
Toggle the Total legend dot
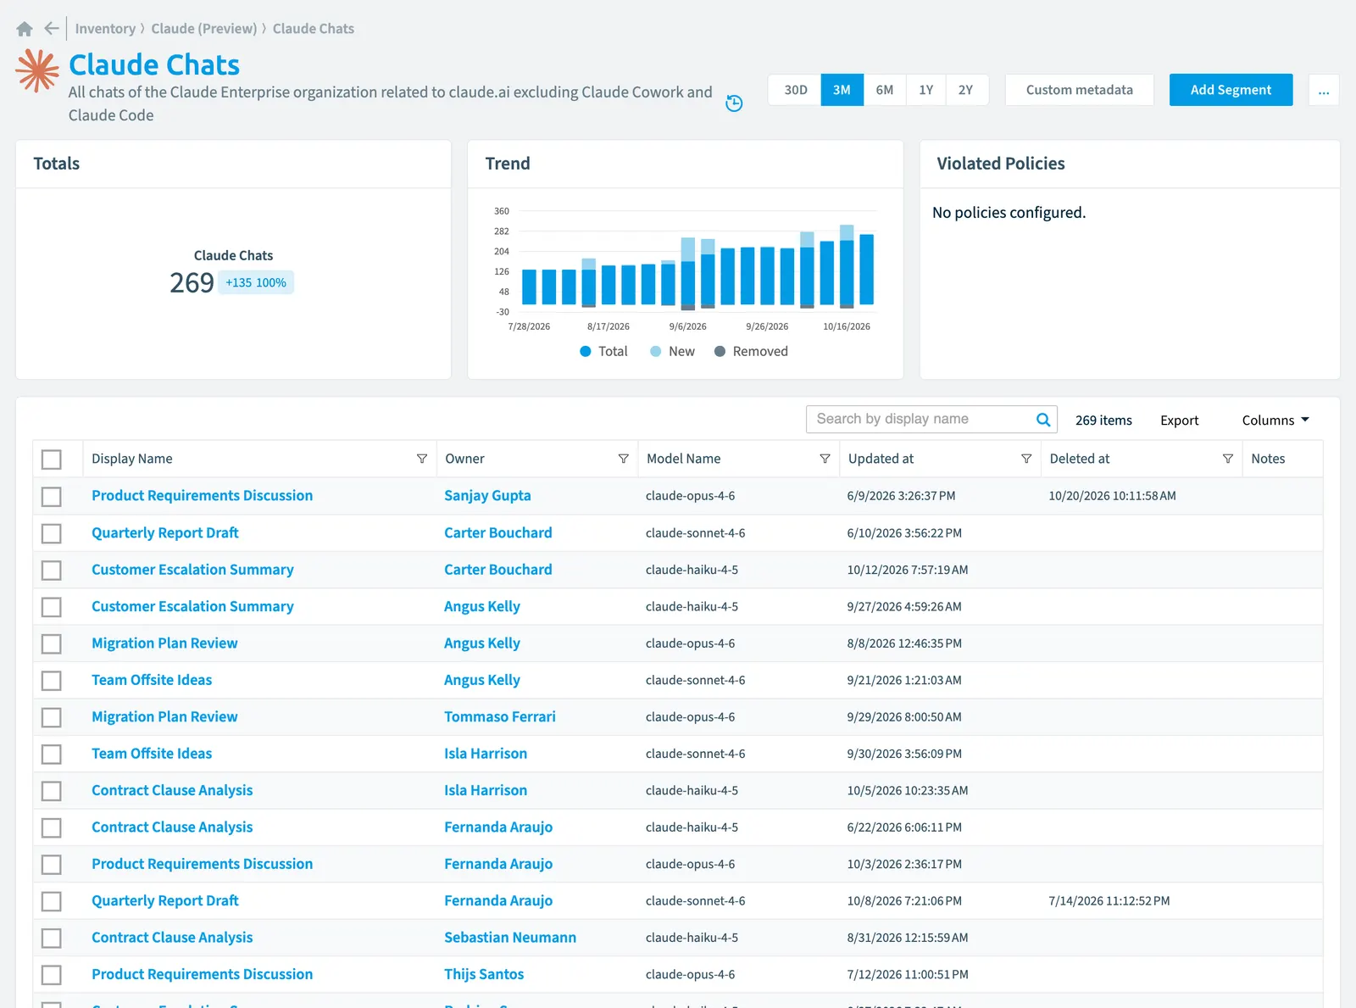point(586,351)
